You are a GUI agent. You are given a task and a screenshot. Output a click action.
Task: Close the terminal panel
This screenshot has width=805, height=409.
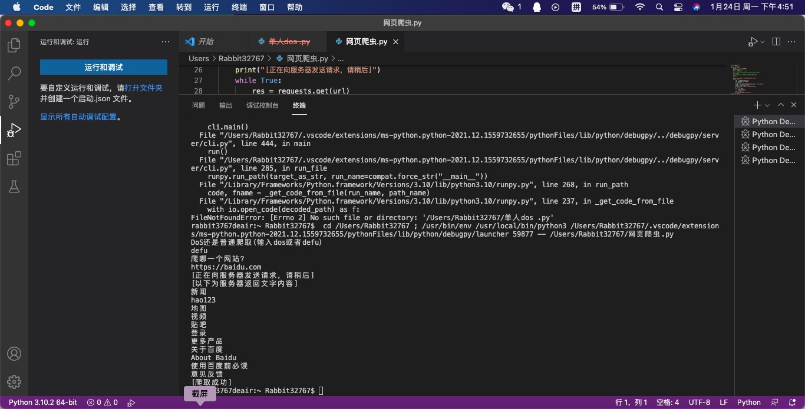click(x=794, y=105)
